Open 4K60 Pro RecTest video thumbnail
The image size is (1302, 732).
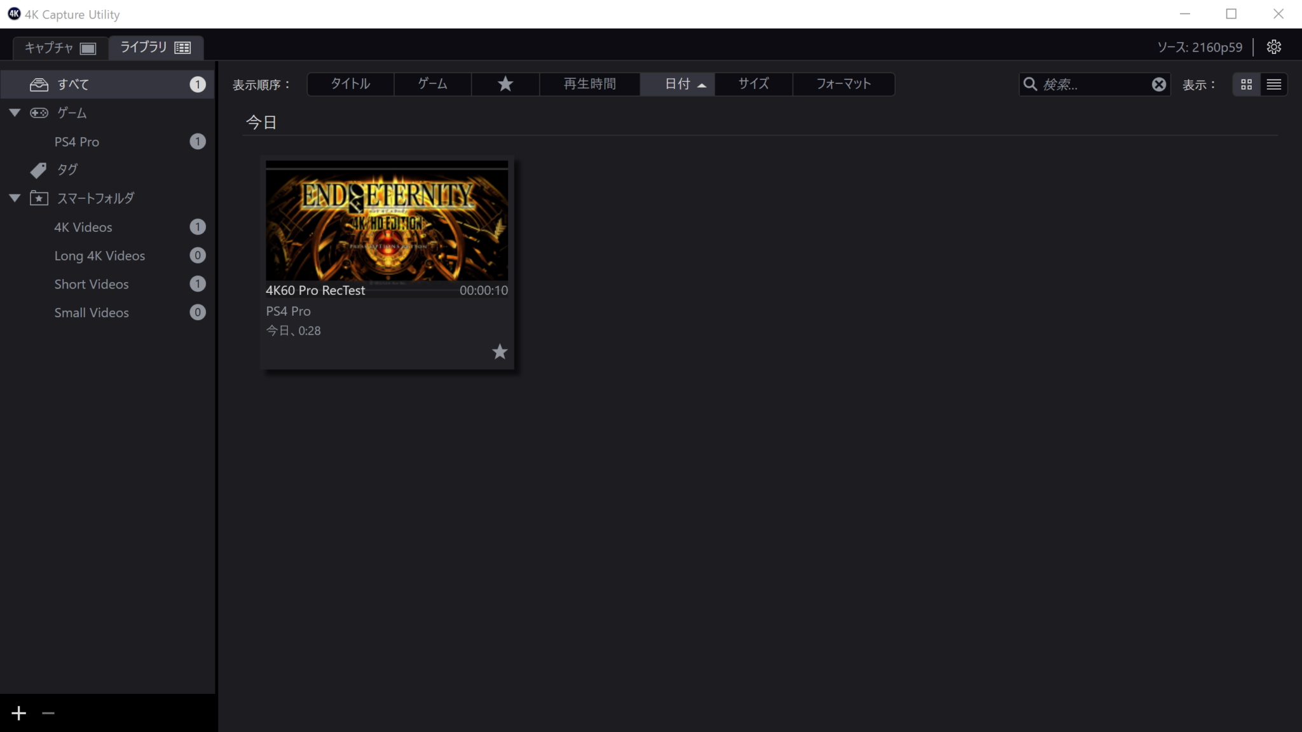click(387, 220)
